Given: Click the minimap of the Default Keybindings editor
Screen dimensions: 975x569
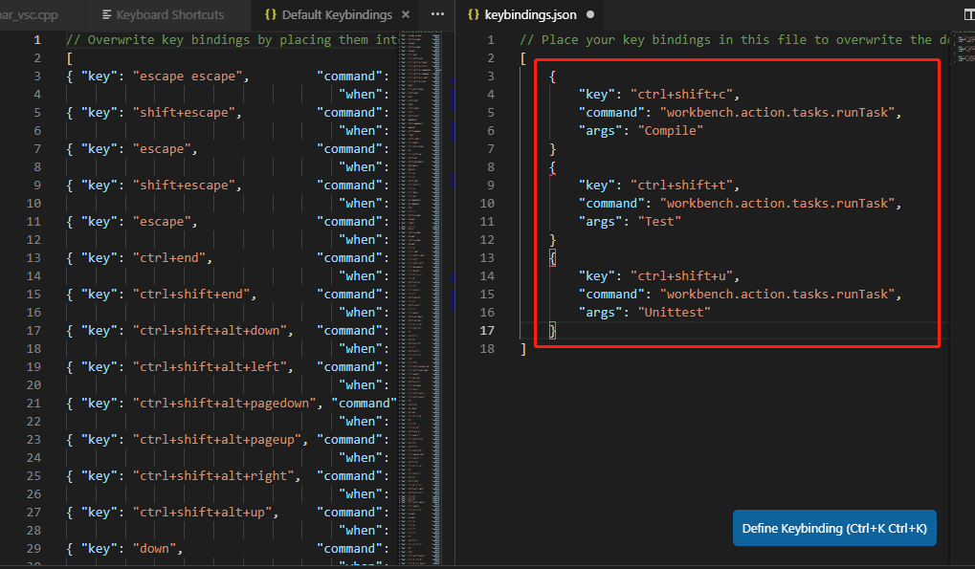Looking at the screenshot, I should (420, 298).
